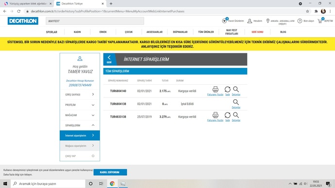Open Cortana circle icon on taskbar

[x=91, y=184]
